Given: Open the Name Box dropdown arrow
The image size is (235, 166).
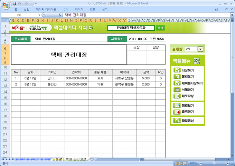Looking at the screenshot, I should coord(39,15).
